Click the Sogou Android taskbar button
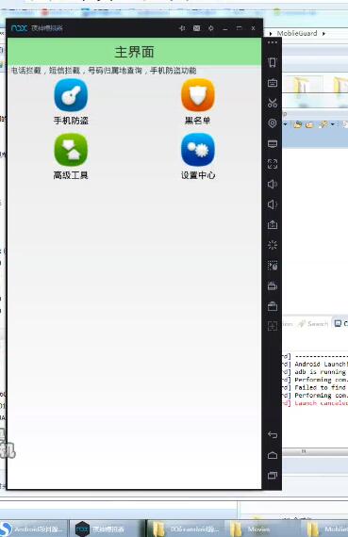Image resolution: width=348 pixels, height=537 pixels. click(x=34, y=529)
